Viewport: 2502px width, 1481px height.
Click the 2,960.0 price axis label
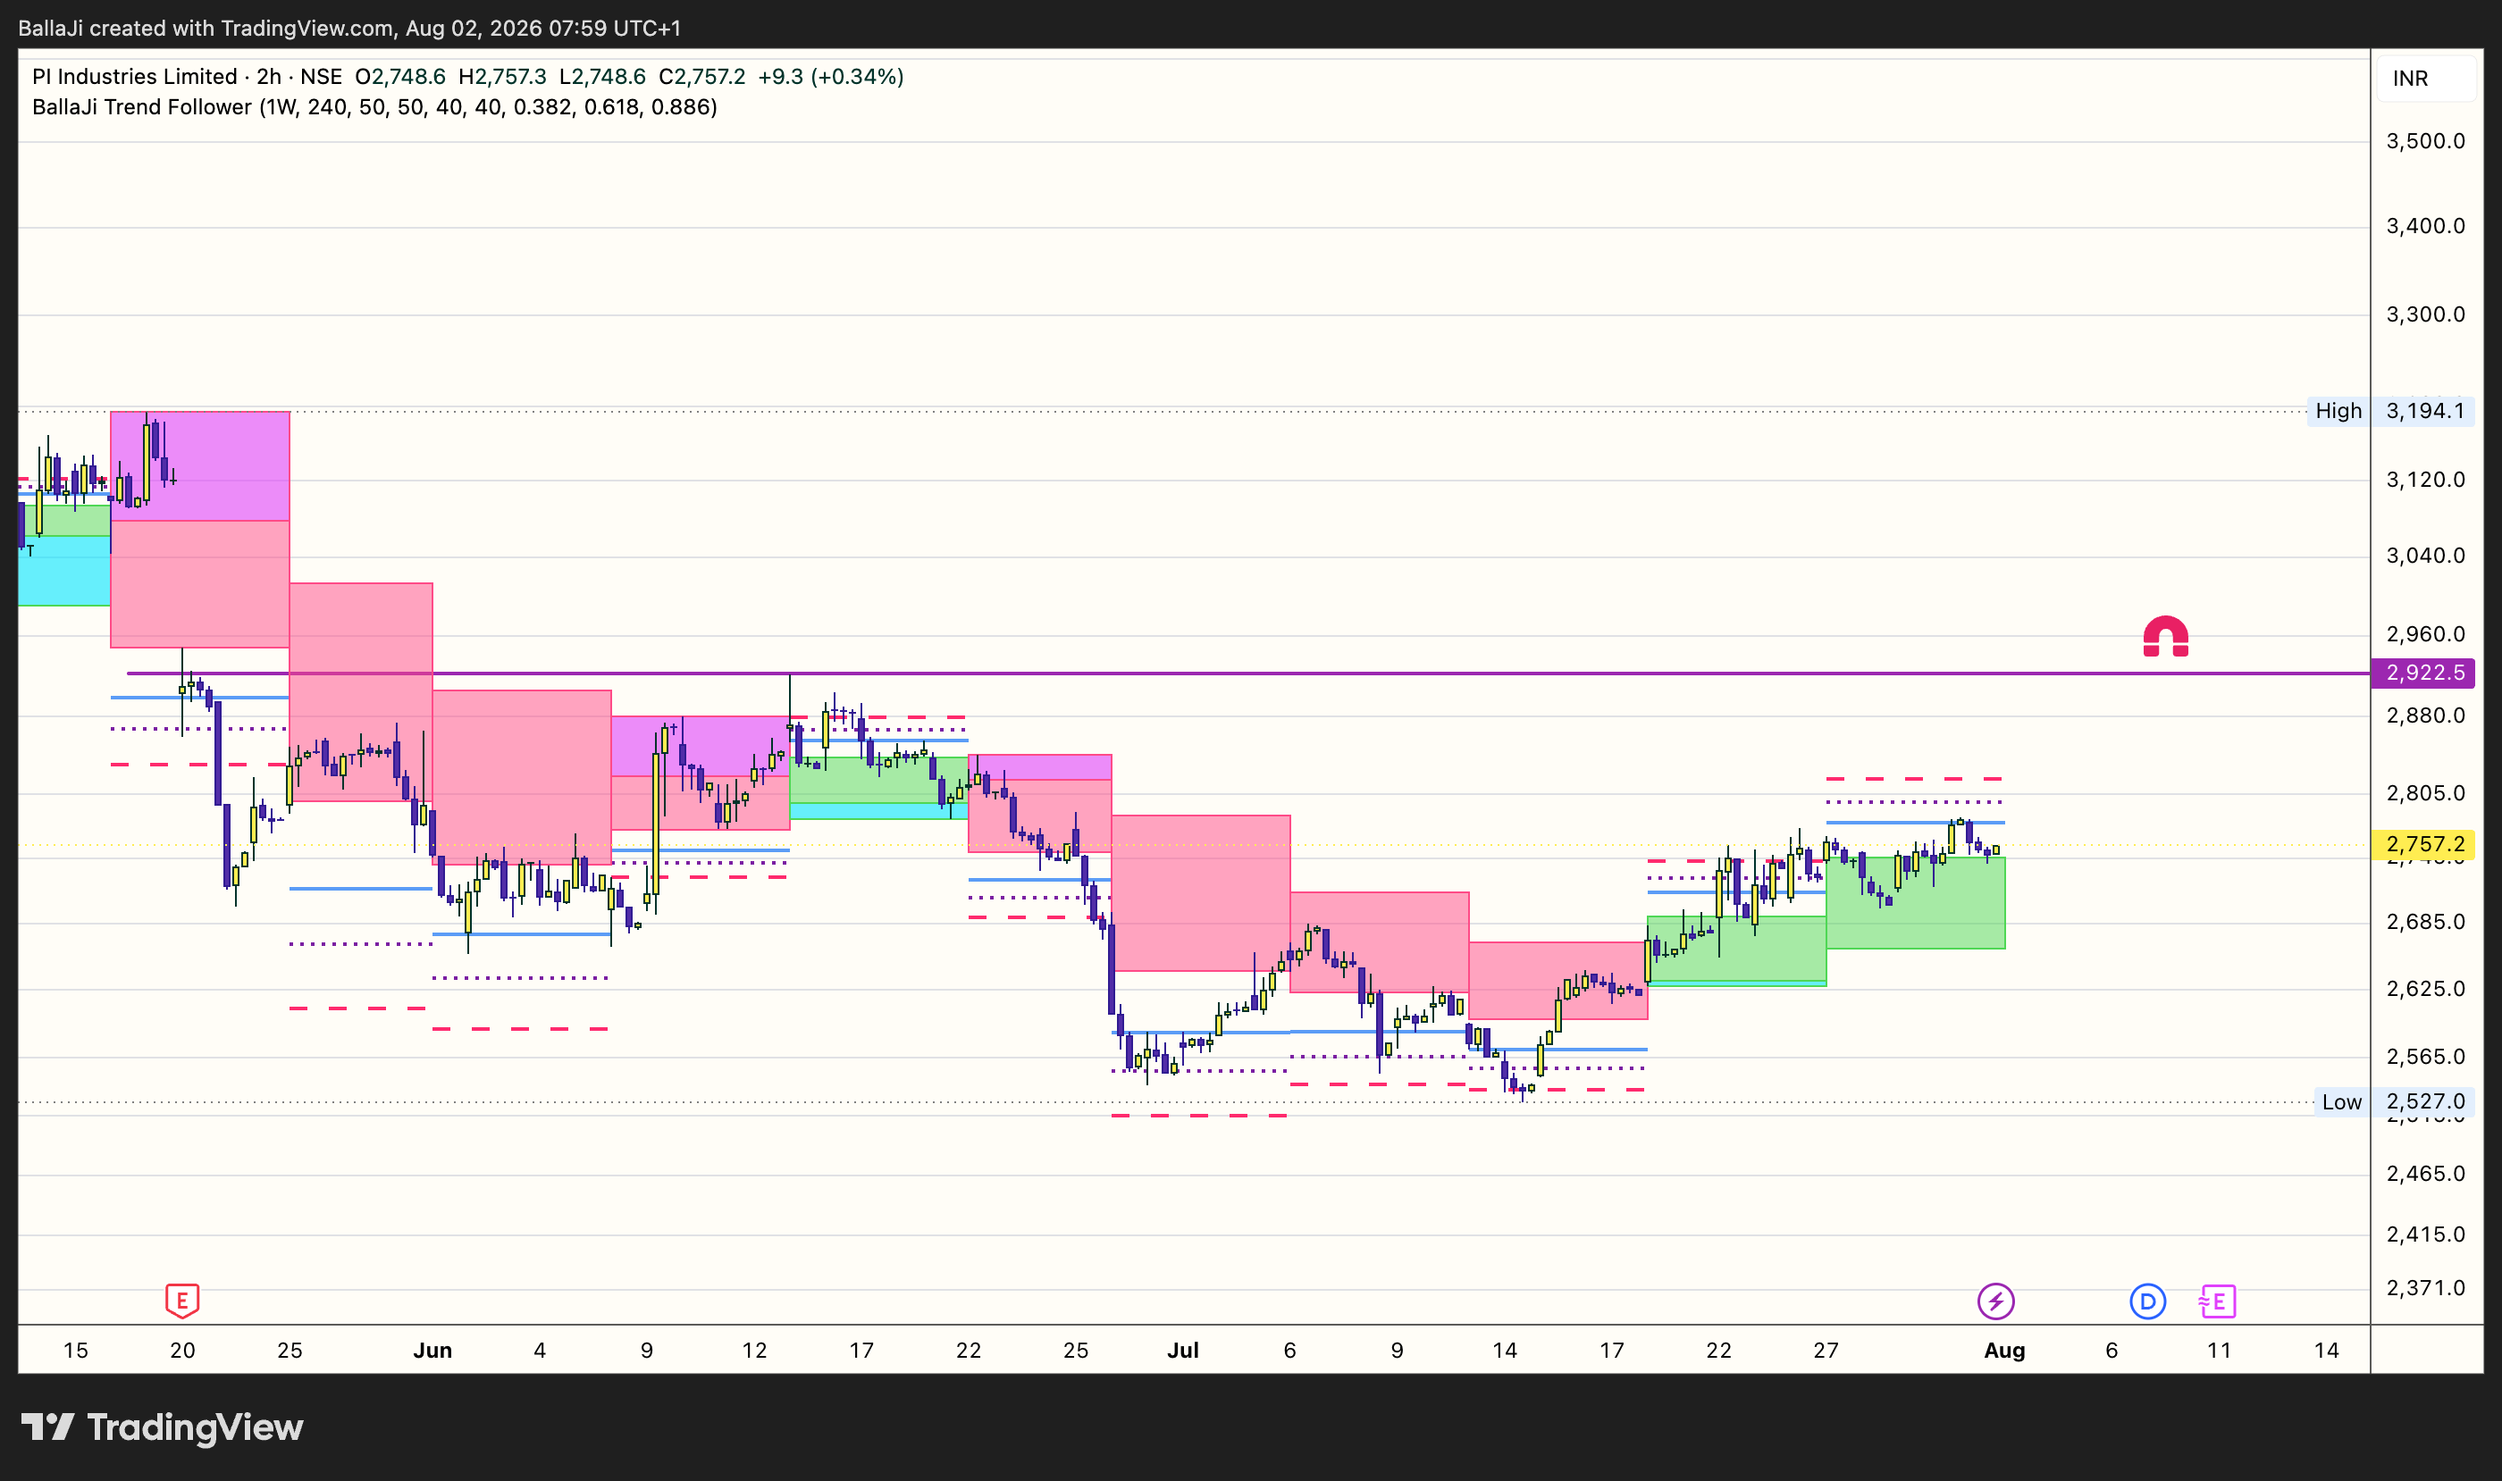pyautogui.click(x=2425, y=635)
